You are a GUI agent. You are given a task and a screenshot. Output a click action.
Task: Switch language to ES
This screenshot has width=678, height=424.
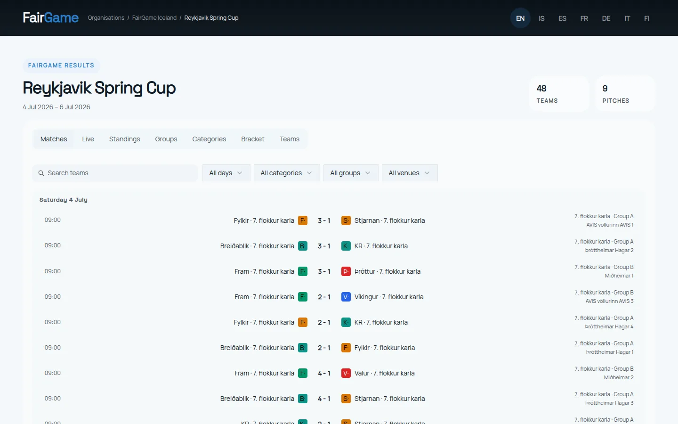pyautogui.click(x=562, y=18)
